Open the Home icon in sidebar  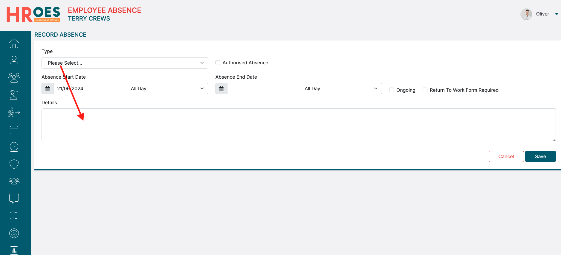pos(14,43)
